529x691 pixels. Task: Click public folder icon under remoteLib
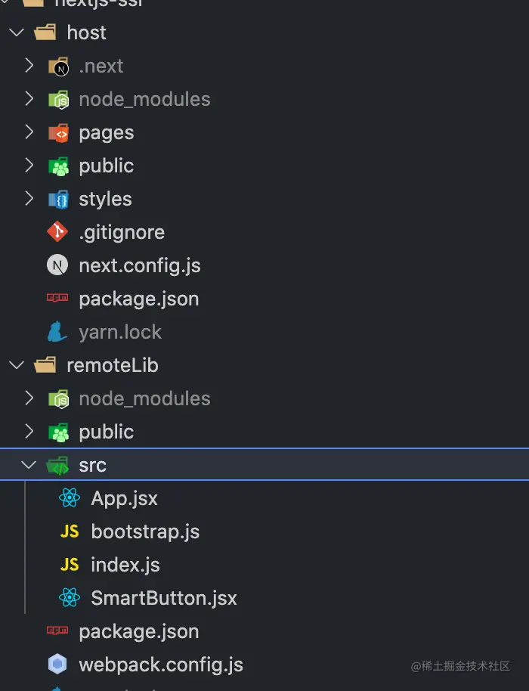pos(59,432)
